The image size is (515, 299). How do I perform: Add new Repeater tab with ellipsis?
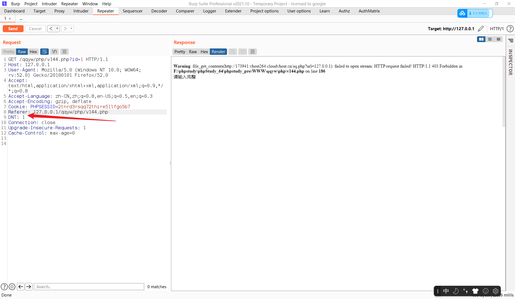pyautogui.click(x=21, y=19)
